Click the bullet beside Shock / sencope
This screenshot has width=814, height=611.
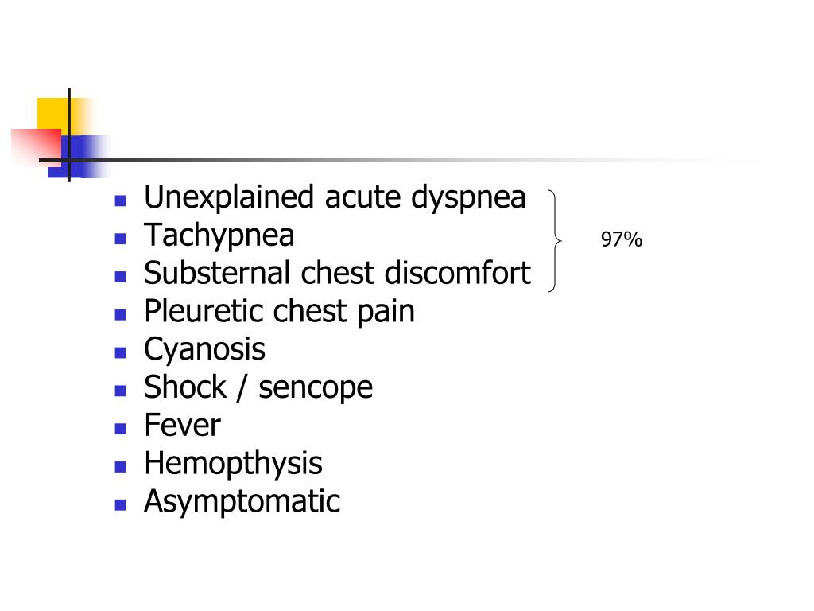pos(121,391)
